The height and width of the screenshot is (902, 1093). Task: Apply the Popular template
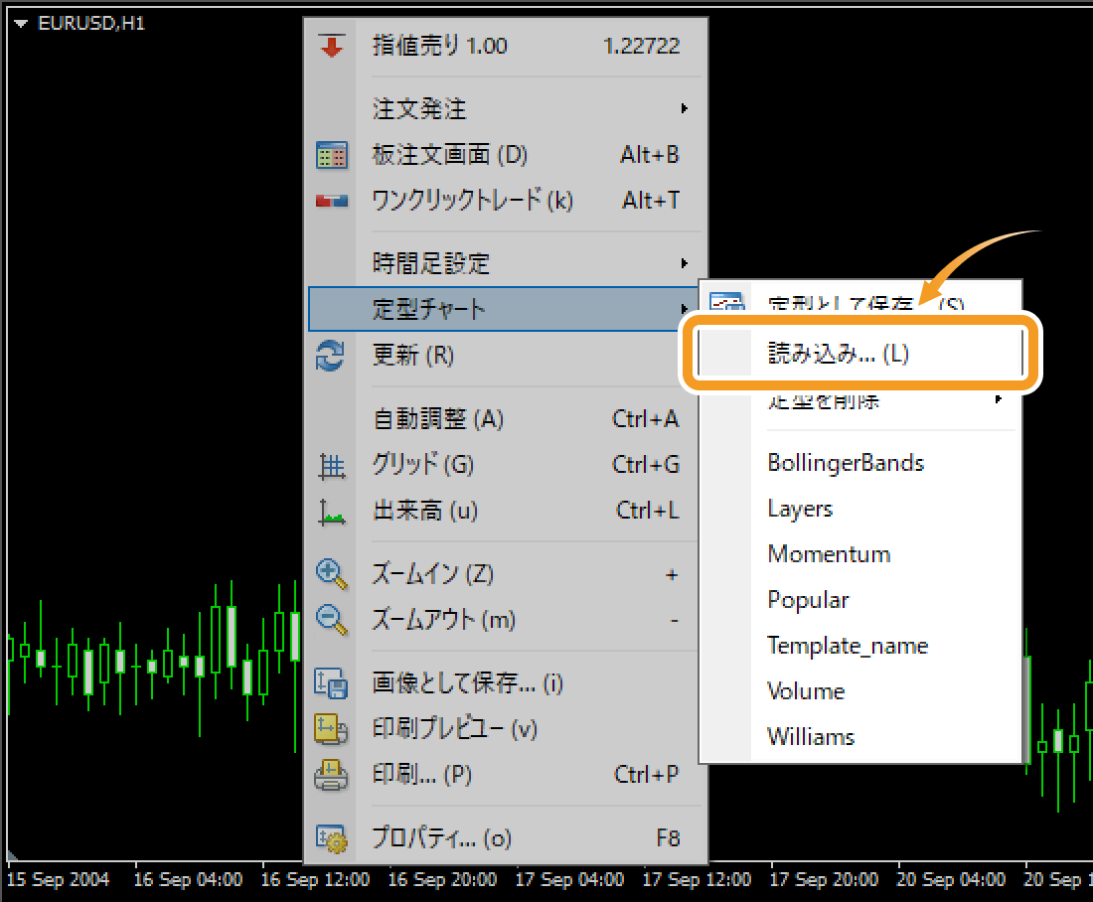click(860, 600)
